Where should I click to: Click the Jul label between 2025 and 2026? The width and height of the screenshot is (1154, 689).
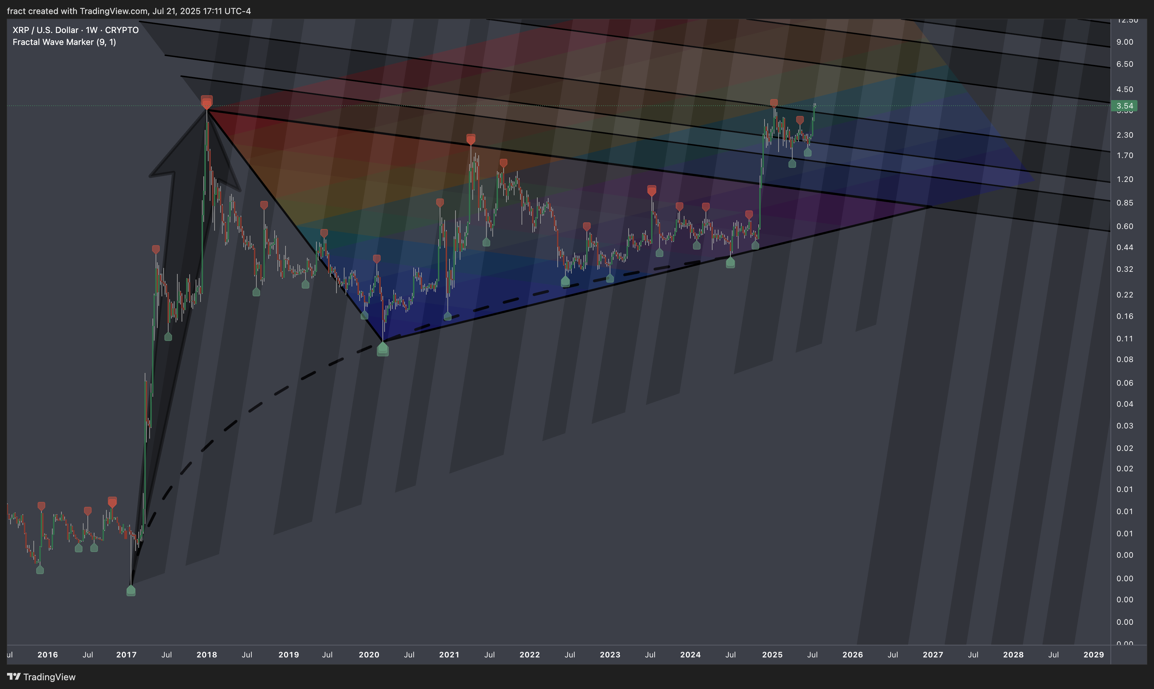(812, 655)
